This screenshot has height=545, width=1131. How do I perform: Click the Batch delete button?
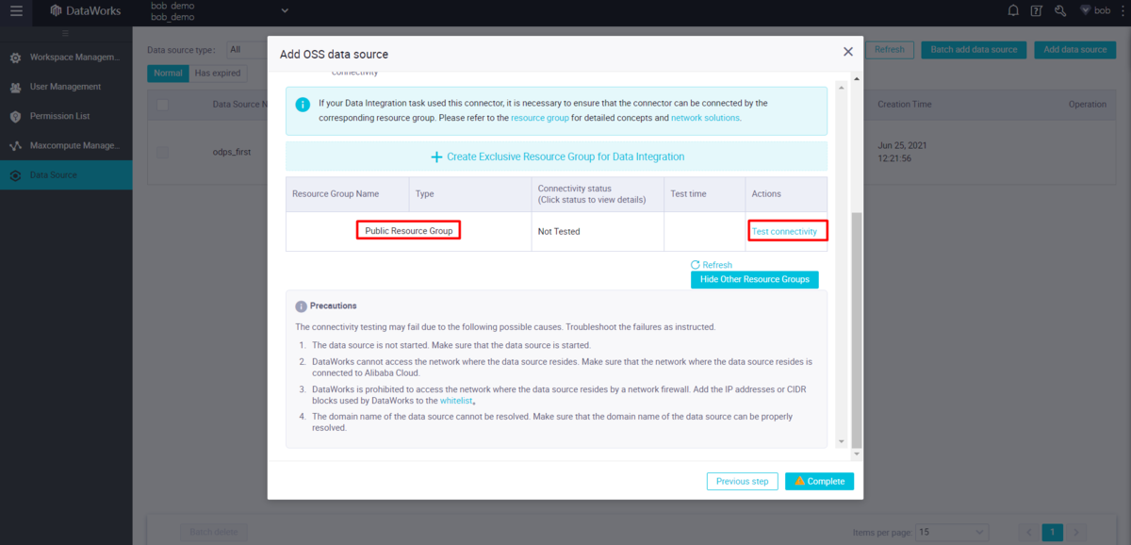(x=214, y=532)
